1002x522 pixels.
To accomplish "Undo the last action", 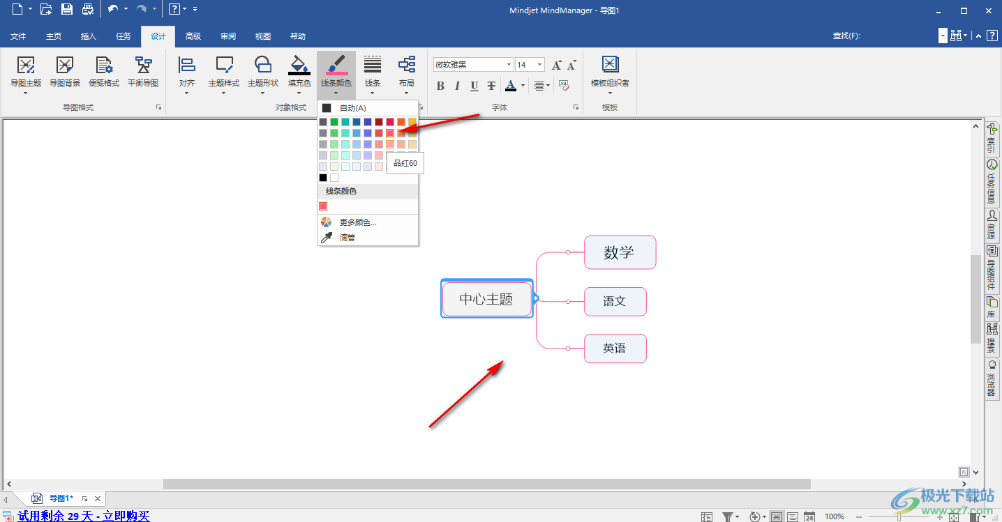I will [113, 9].
